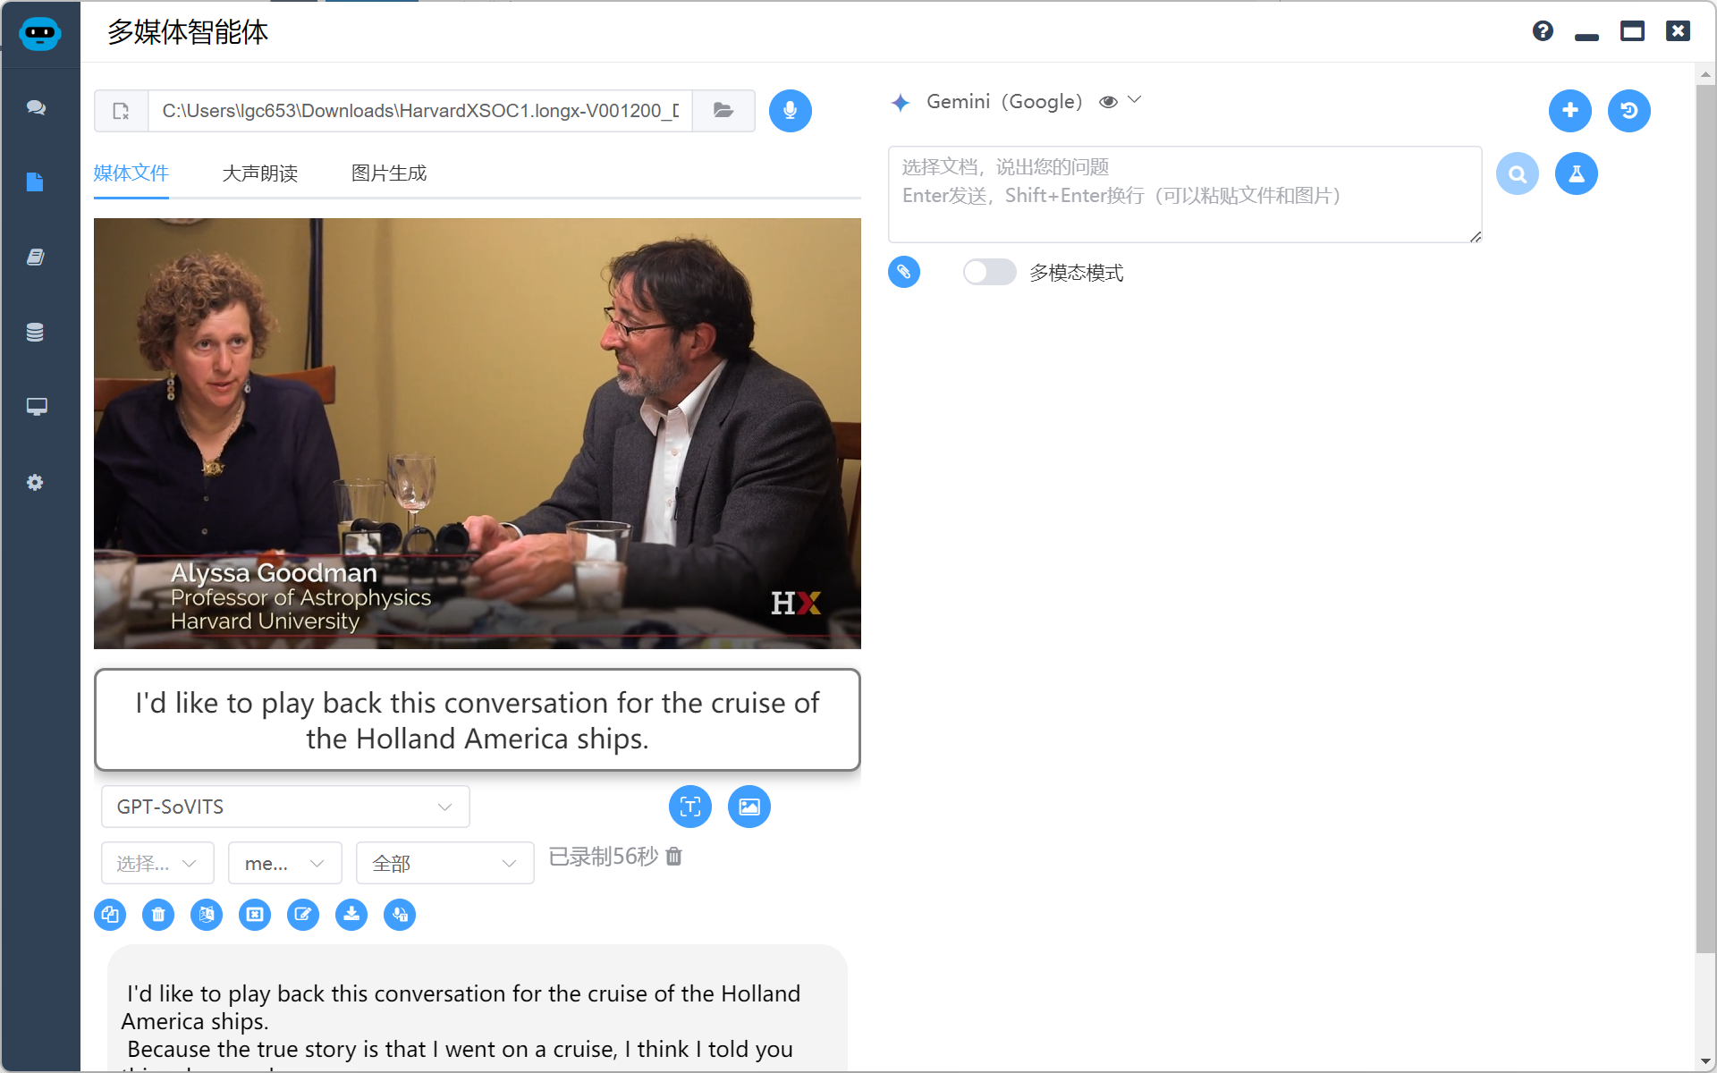
Task: Toggle the eye icon next to Gemini model
Action: (x=1108, y=102)
